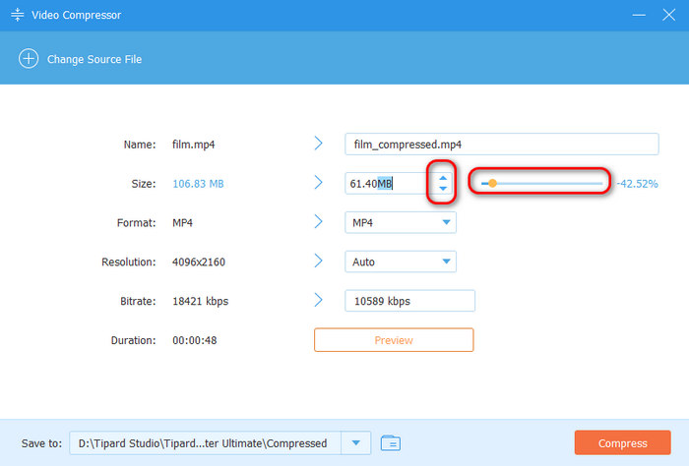Click the arrow icon in the Name row
This screenshot has width=689, height=466.
pos(319,144)
